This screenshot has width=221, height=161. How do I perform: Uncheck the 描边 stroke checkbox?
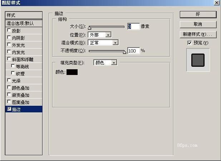9,109
